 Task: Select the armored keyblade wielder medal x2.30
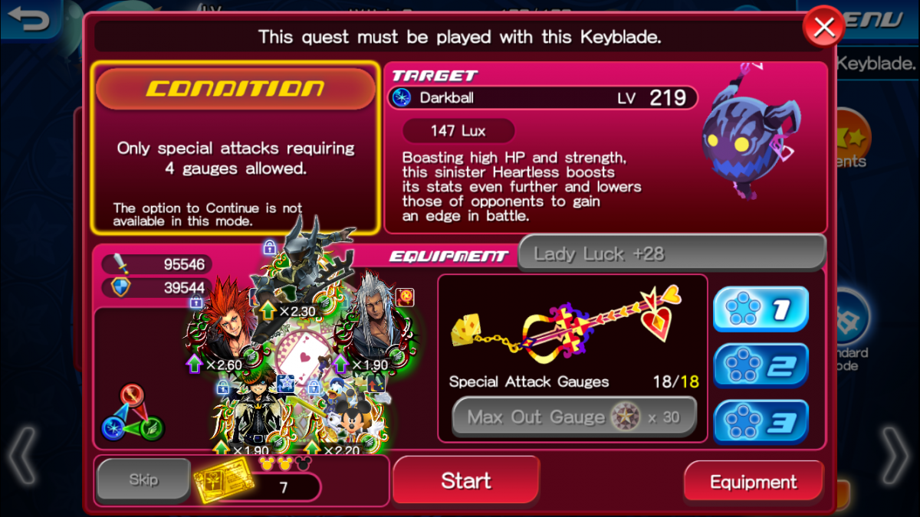[303, 274]
